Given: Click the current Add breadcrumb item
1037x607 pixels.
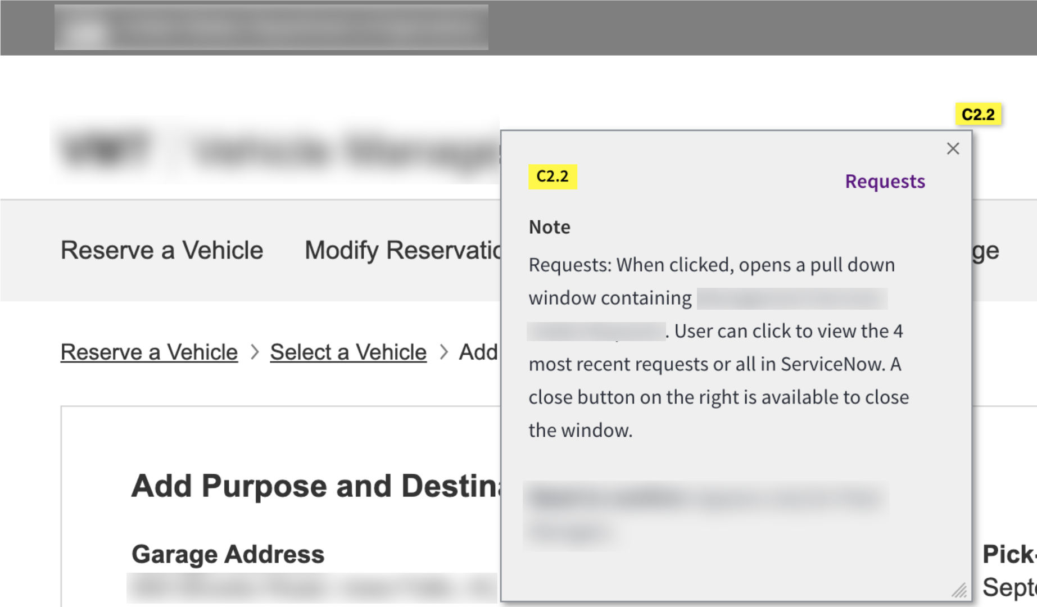Looking at the screenshot, I should pyautogui.click(x=478, y=352).
